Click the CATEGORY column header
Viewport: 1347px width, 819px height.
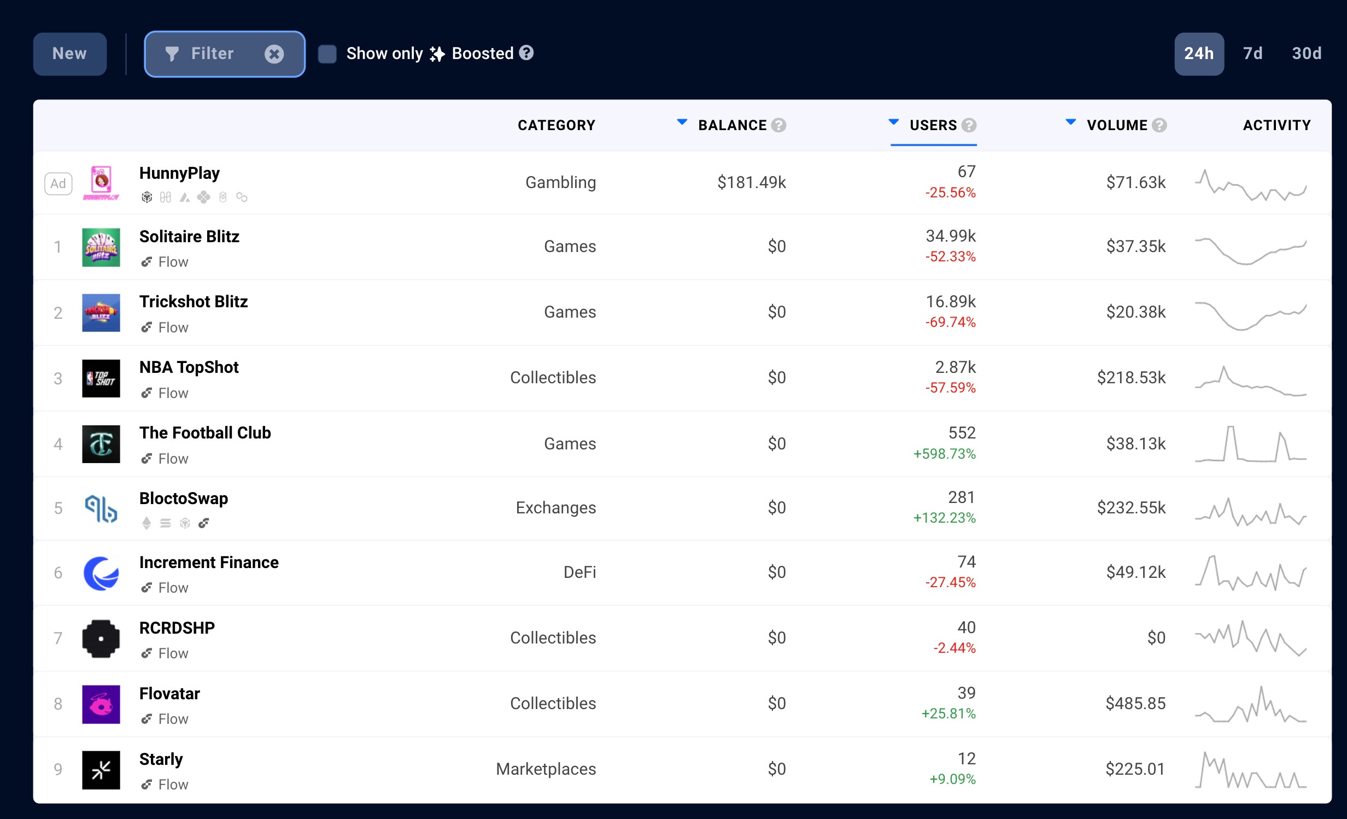pos(557,125)
